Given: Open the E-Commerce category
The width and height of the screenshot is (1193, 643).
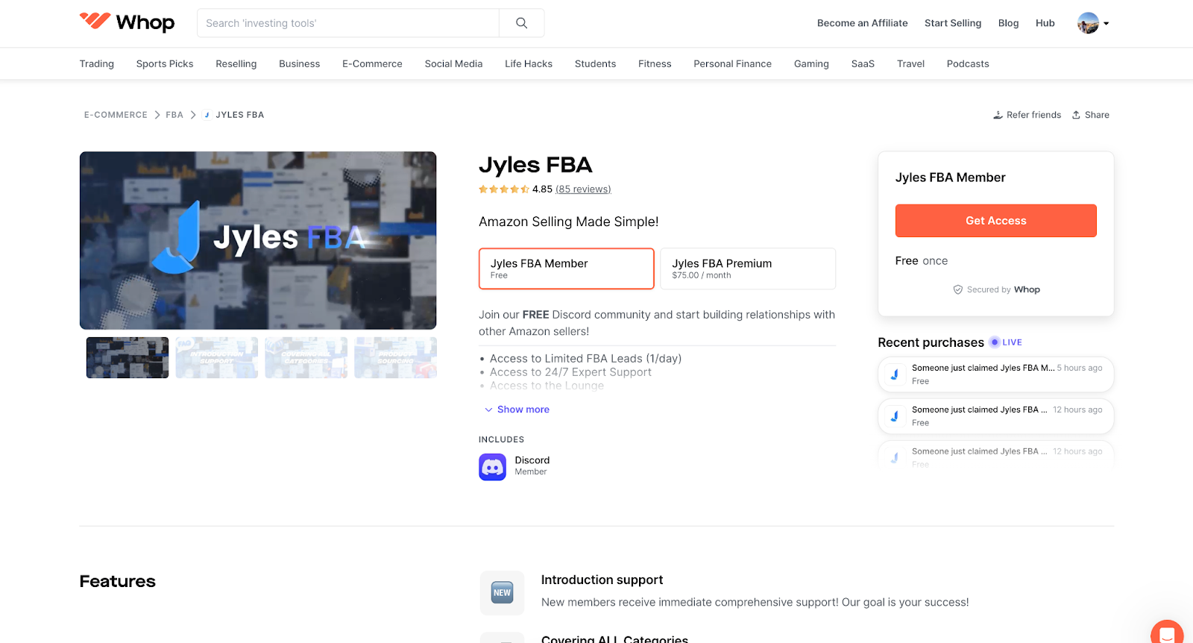Looking at the screenshot, I should 372,63.
